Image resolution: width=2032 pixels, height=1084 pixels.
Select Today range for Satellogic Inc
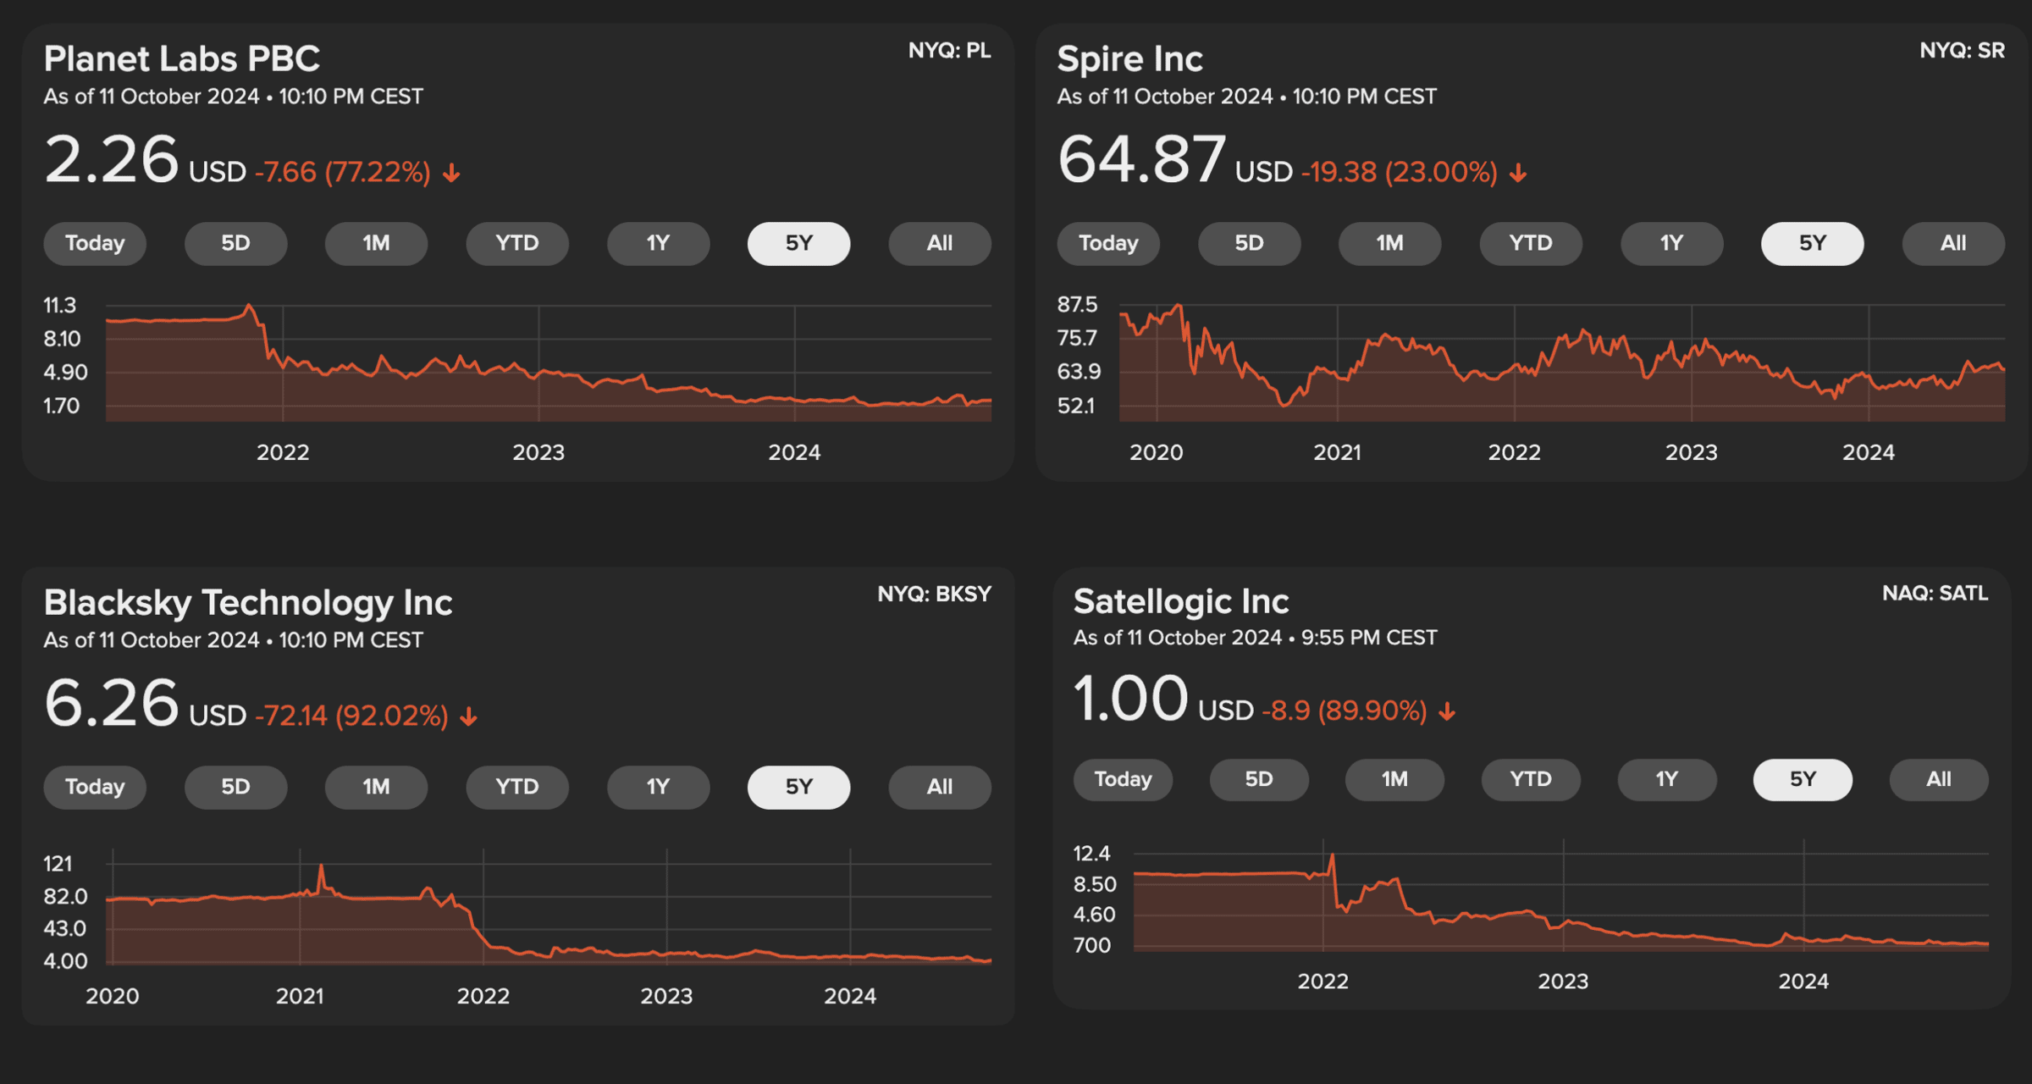pos(1123,780)
